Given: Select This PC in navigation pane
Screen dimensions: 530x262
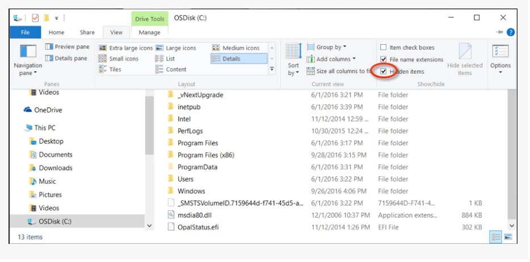Looking at the screenshot, I should point(45,128).
